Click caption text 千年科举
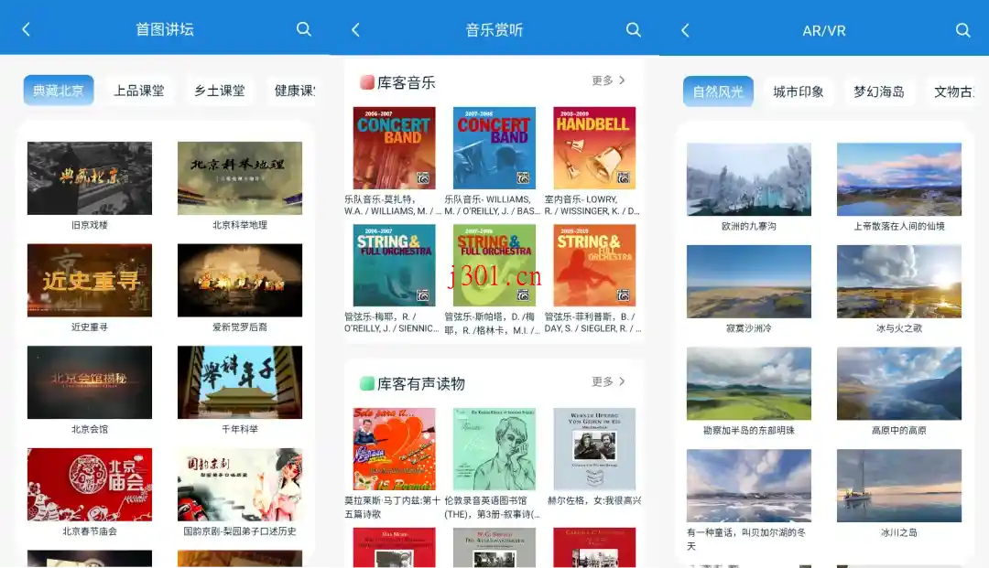 point(240,429)
